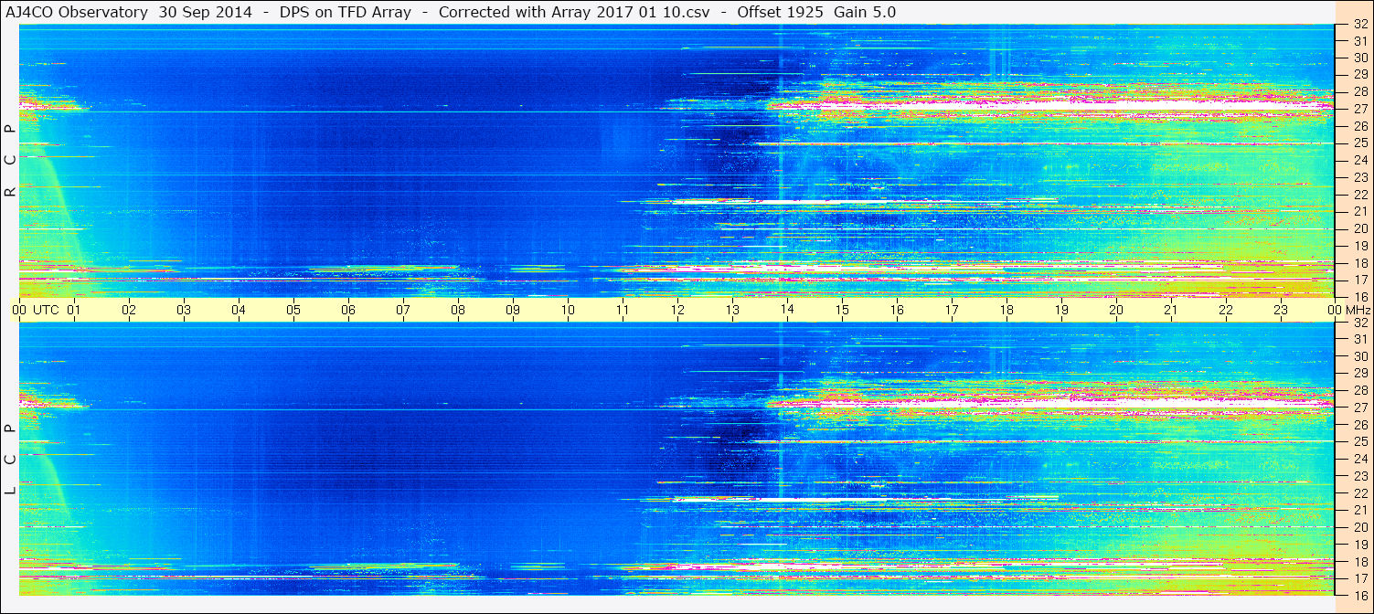The width and height of the screenshot is (1374, 614).
Task: Select the 'DPS on TFD Array' header text
Action: 346,12
